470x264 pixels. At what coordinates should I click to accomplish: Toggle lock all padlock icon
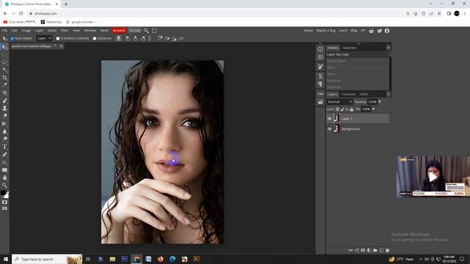[352, 109]
